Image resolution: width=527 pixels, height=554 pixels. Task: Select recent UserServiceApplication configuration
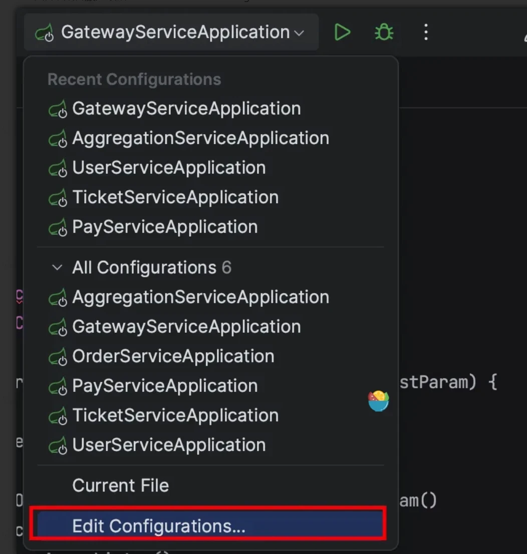tap(169, 168)
